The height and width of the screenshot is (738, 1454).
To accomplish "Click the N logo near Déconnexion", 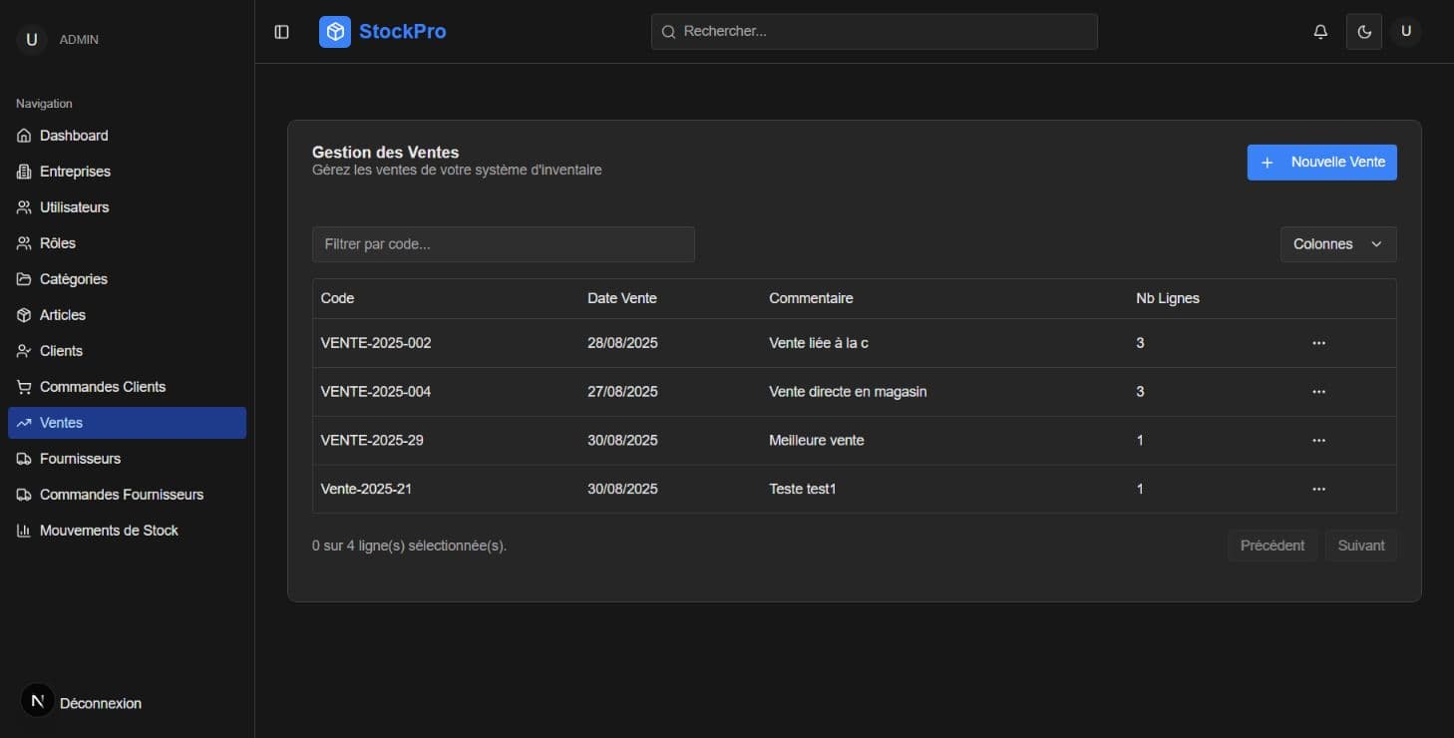I will tap(38, 701).
